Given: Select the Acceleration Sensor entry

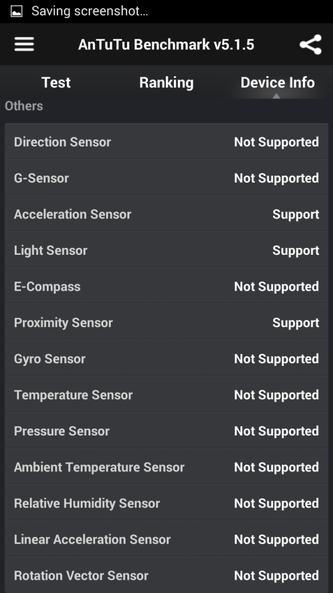Looking at the screenshot, I should tap(166, 214).
